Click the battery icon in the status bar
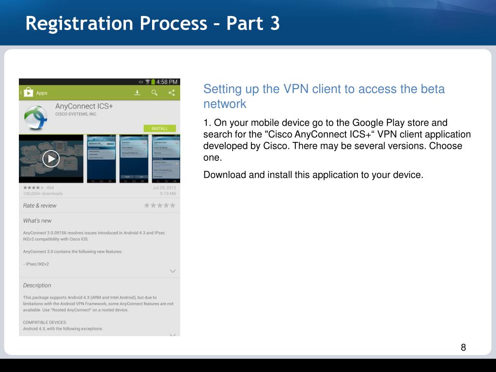The image size is (496, 372). tap(153, 82)
